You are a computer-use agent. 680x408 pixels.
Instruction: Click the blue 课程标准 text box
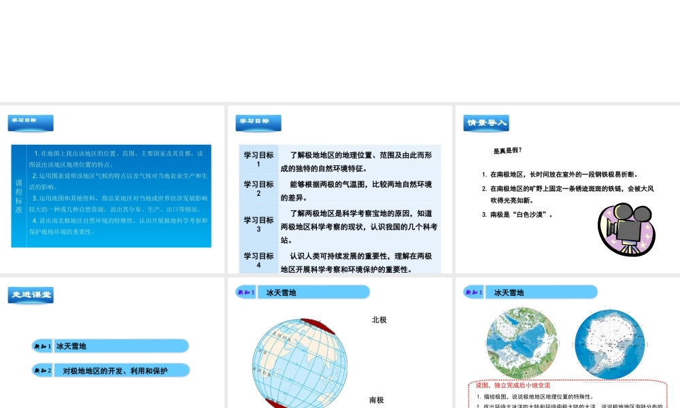(x=111, y=196)
